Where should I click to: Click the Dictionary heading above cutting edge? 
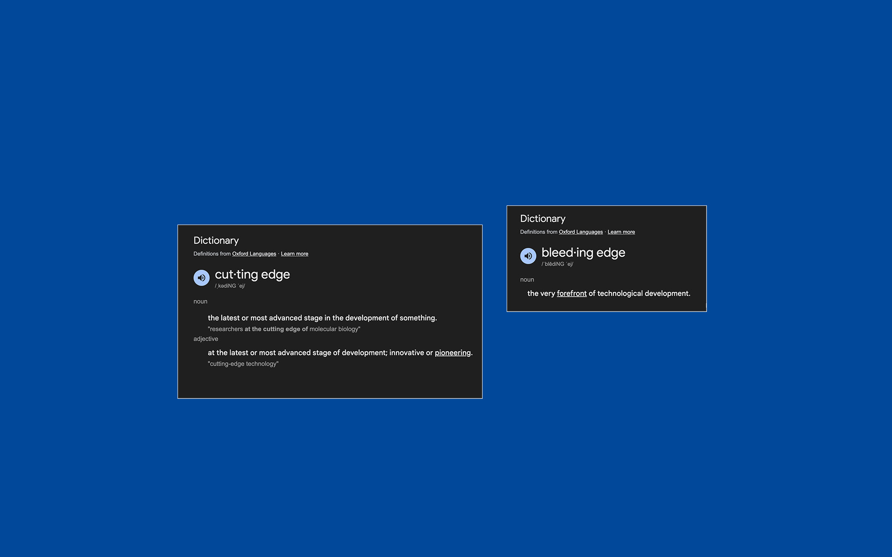tap(216, 241)
